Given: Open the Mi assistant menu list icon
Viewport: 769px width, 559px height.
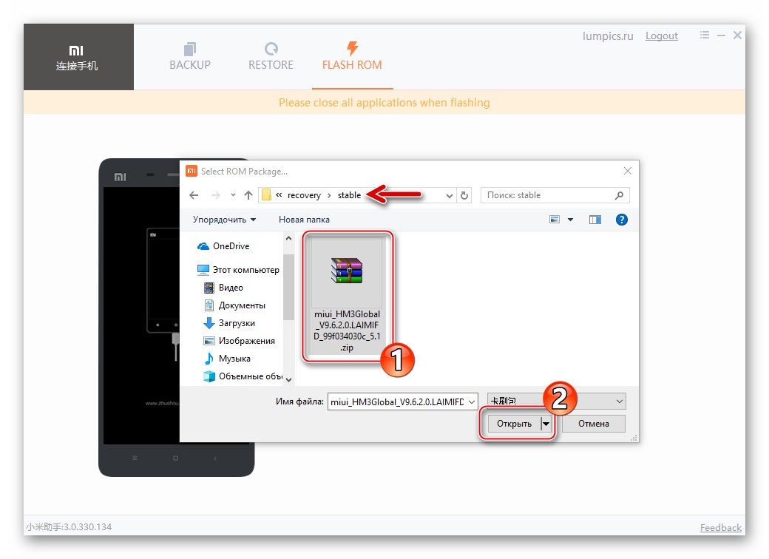Looking at the screenshot, I should point(705,35).
